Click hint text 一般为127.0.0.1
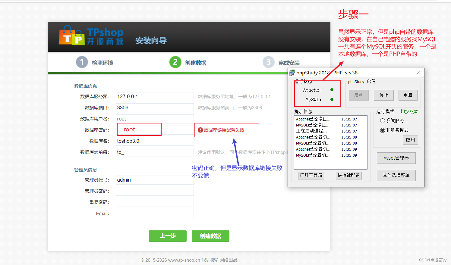451x265 pixels. 254,97
